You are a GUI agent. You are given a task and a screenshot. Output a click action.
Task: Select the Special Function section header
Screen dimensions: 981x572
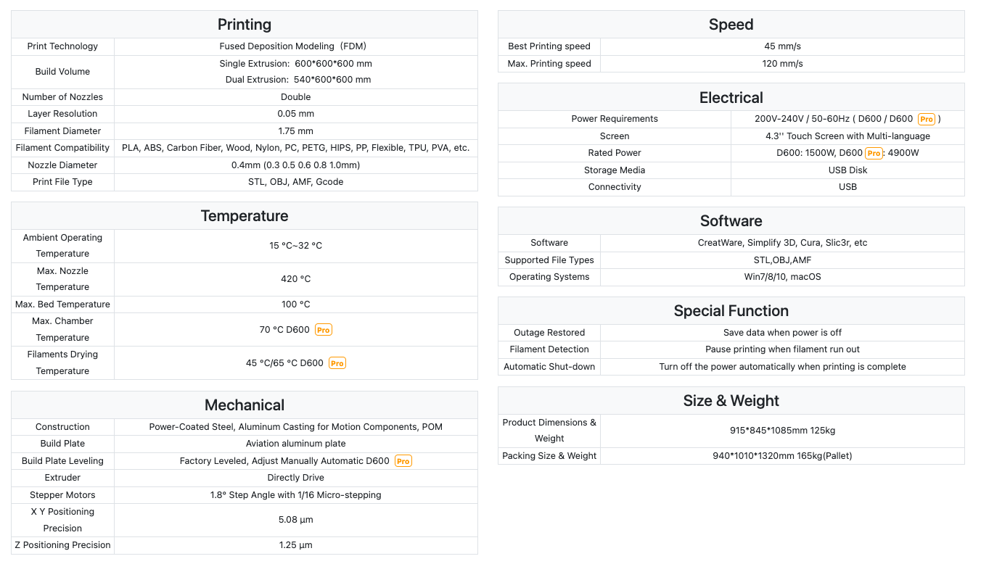tap(731, 311)
